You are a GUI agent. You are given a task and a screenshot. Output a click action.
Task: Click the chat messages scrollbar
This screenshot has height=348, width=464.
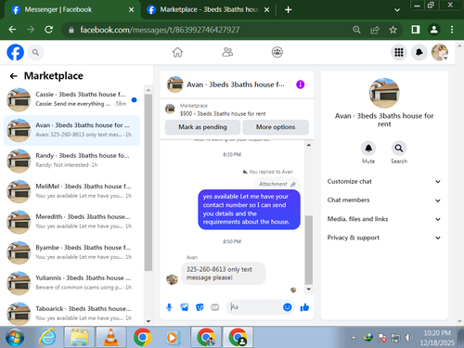click(x=308, y=250)
